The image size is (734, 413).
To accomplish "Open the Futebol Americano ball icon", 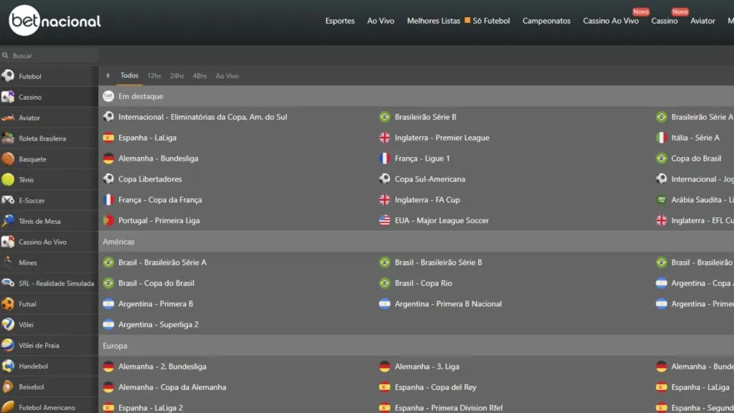I will 8,407.
